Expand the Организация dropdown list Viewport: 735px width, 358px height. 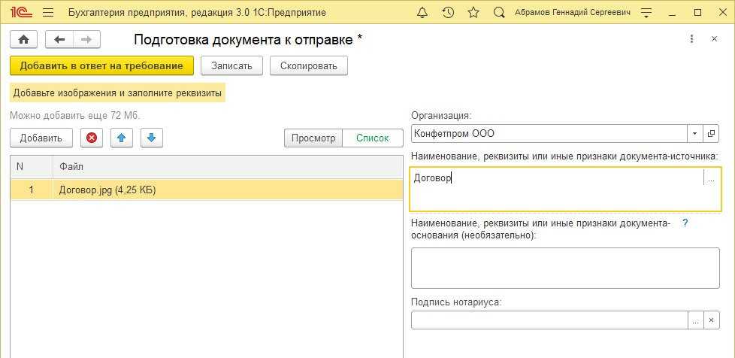point(694,134)
